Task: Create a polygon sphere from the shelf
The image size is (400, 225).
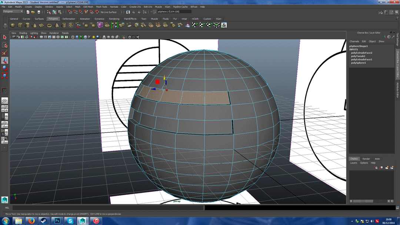Action: [13, 25]
